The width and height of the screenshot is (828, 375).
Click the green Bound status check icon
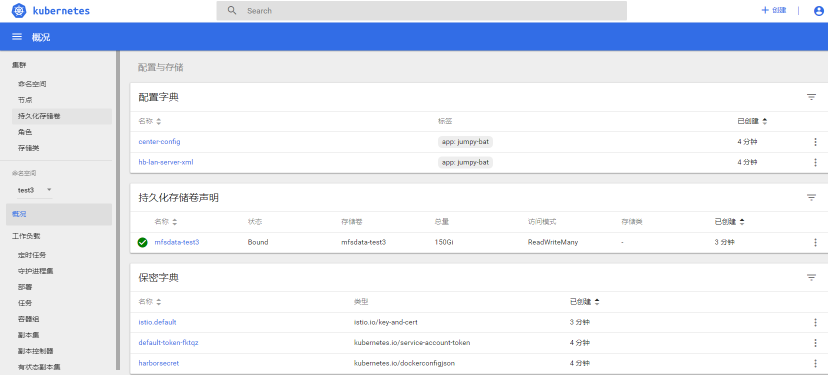[142, 242]
